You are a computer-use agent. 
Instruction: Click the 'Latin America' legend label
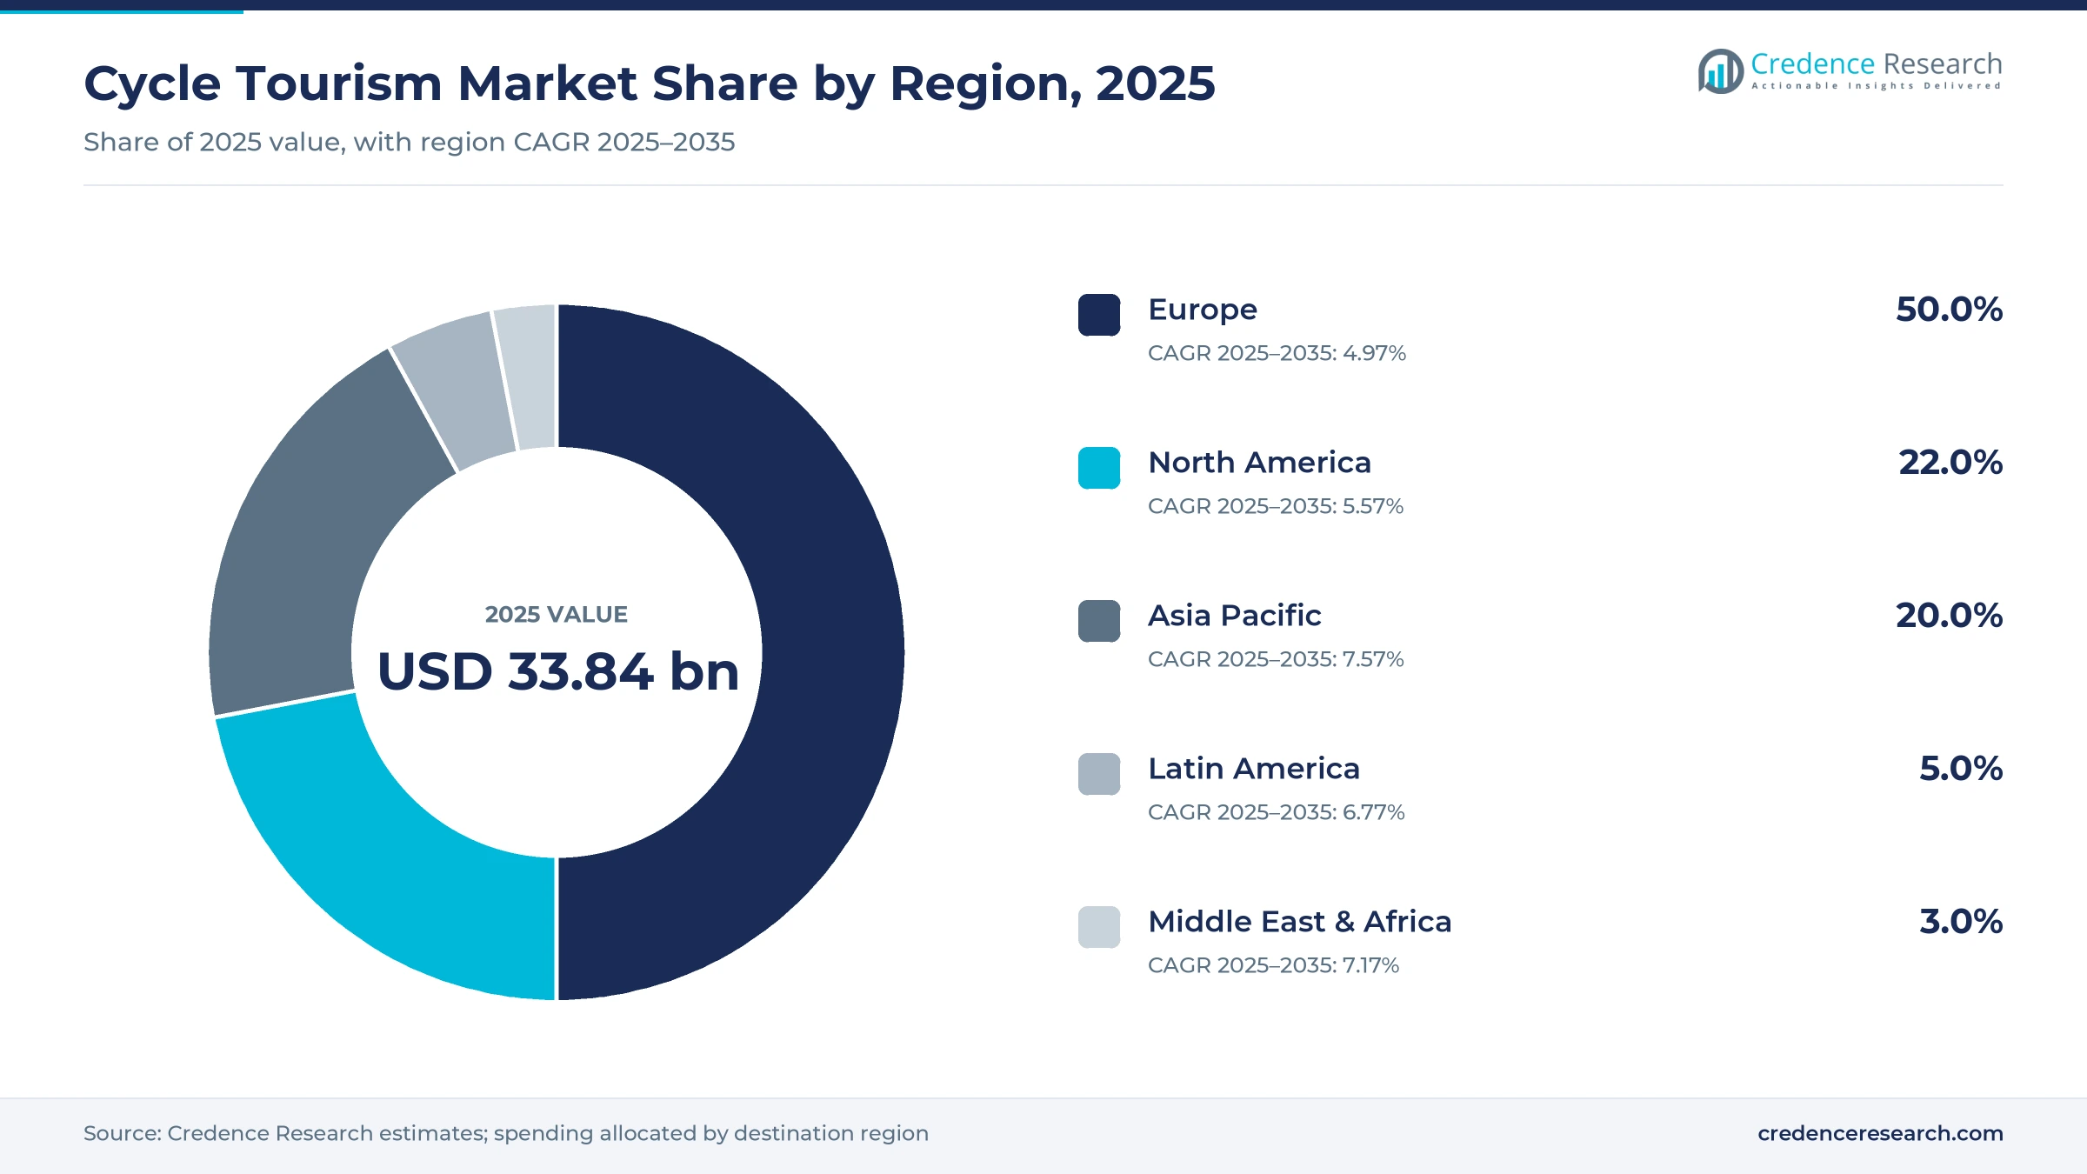click(1253, 768)
